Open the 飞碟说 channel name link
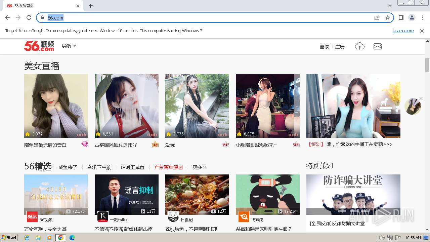The image size is (430, 242). tap(257, 219)
